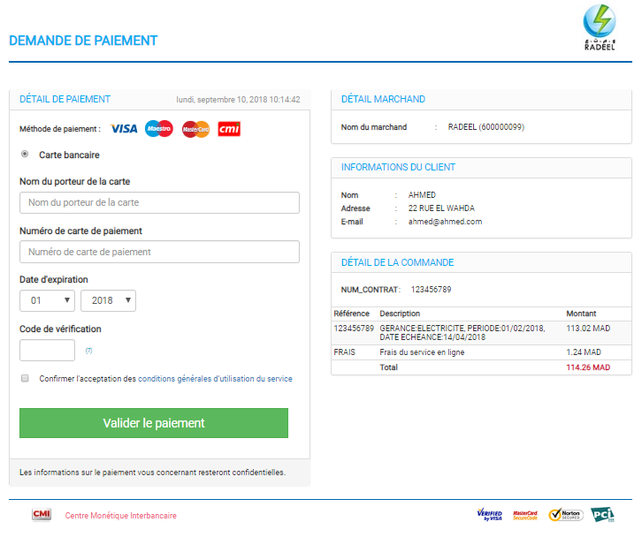Viewport: 642px width, 537px height.
Task: Click the red CMI payment logo
Action: (x=230, y=129)
